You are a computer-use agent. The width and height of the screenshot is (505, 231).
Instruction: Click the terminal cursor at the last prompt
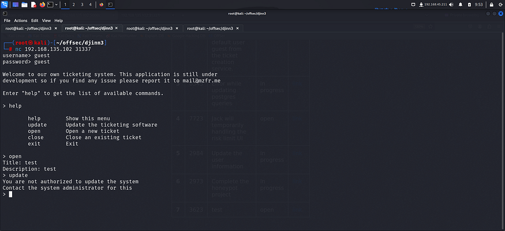[x=10, y=194]
